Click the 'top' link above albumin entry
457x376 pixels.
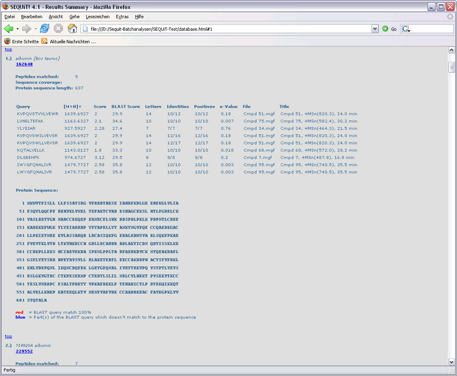[8, 49]
